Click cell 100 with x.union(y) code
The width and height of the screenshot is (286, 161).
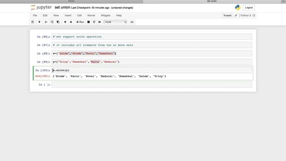tap(151, 70)
